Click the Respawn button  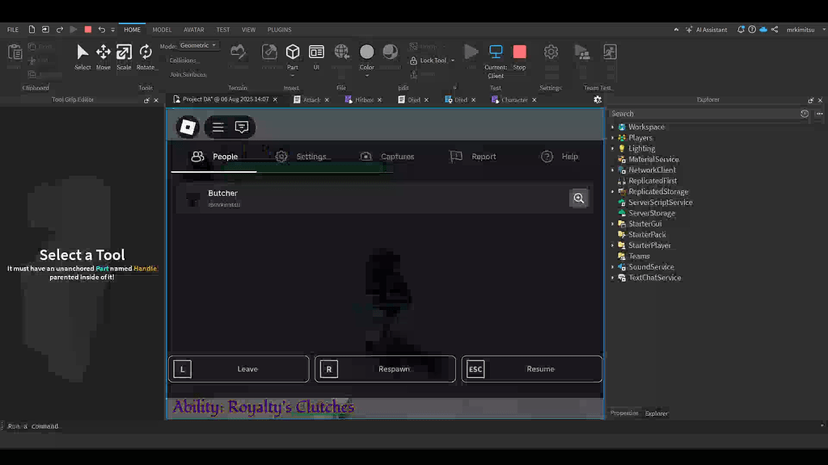pos(385,369)
